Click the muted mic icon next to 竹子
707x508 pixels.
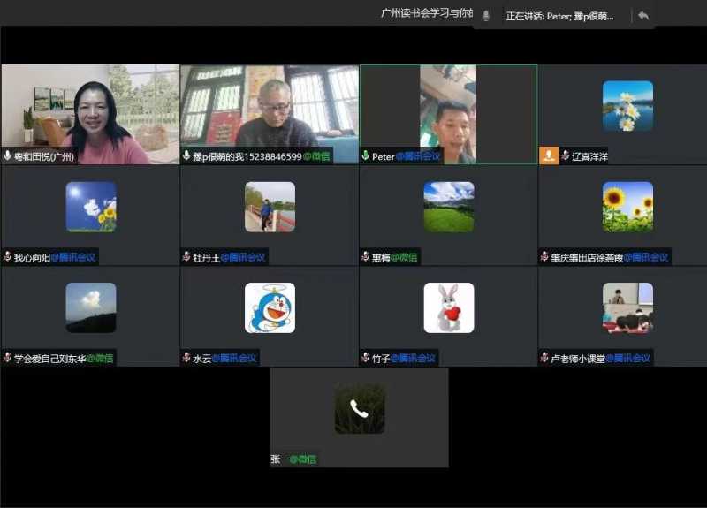pyautogui.click(x=366, y=358)
